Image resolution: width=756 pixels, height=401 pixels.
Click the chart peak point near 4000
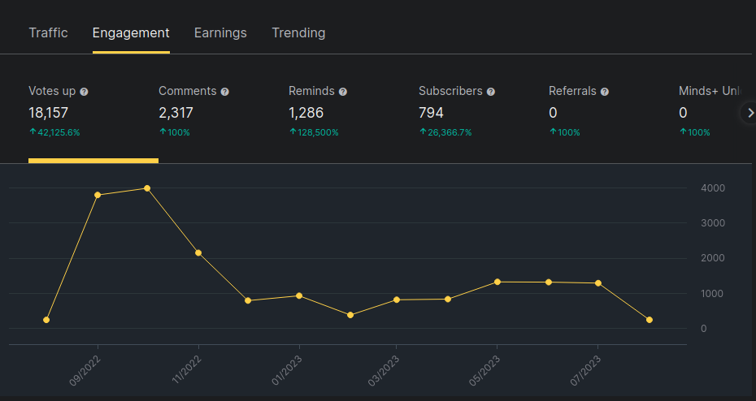(x=147, y=188)
